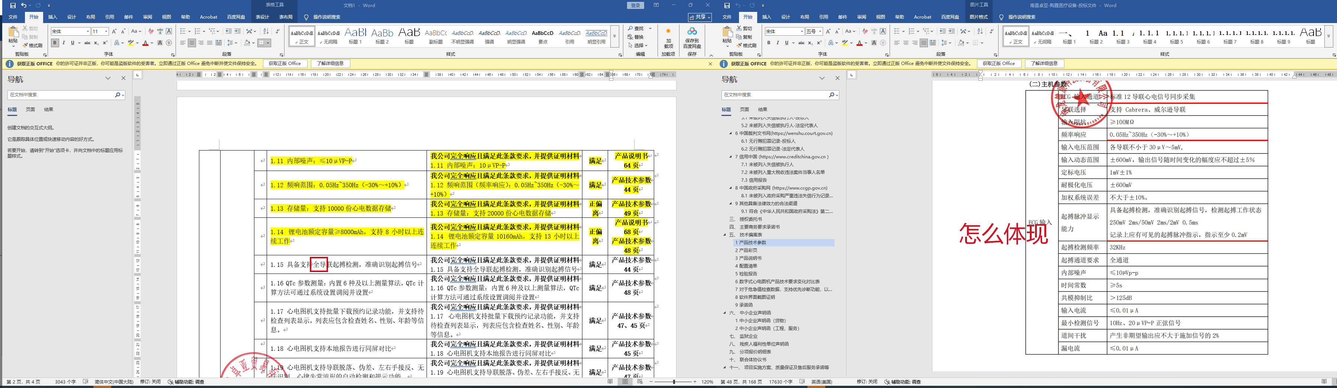Click the 登录 sign-in button
The image size is (1337, 388).
tap(636, 5)
